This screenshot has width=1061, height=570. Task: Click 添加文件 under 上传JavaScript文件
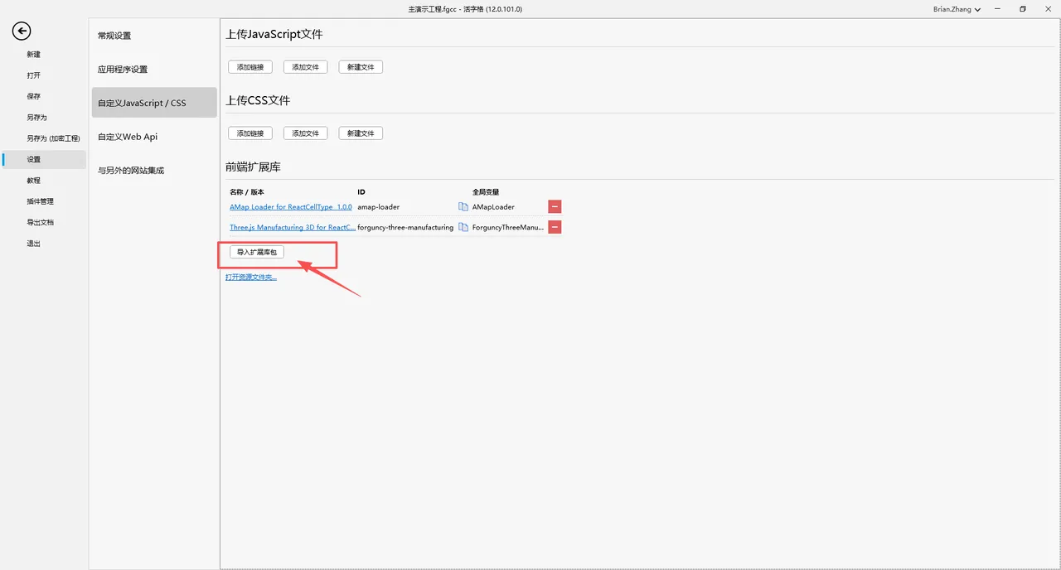(x=306, y=67)
